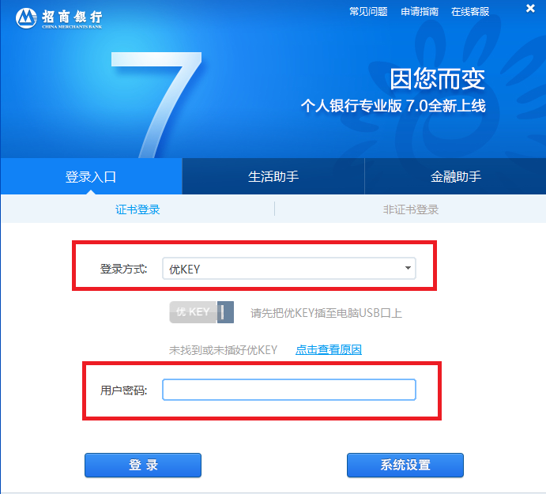Open the 优KEY login method combo box
The height and width of the screenshot is (494, 546).
click(289, 268)
